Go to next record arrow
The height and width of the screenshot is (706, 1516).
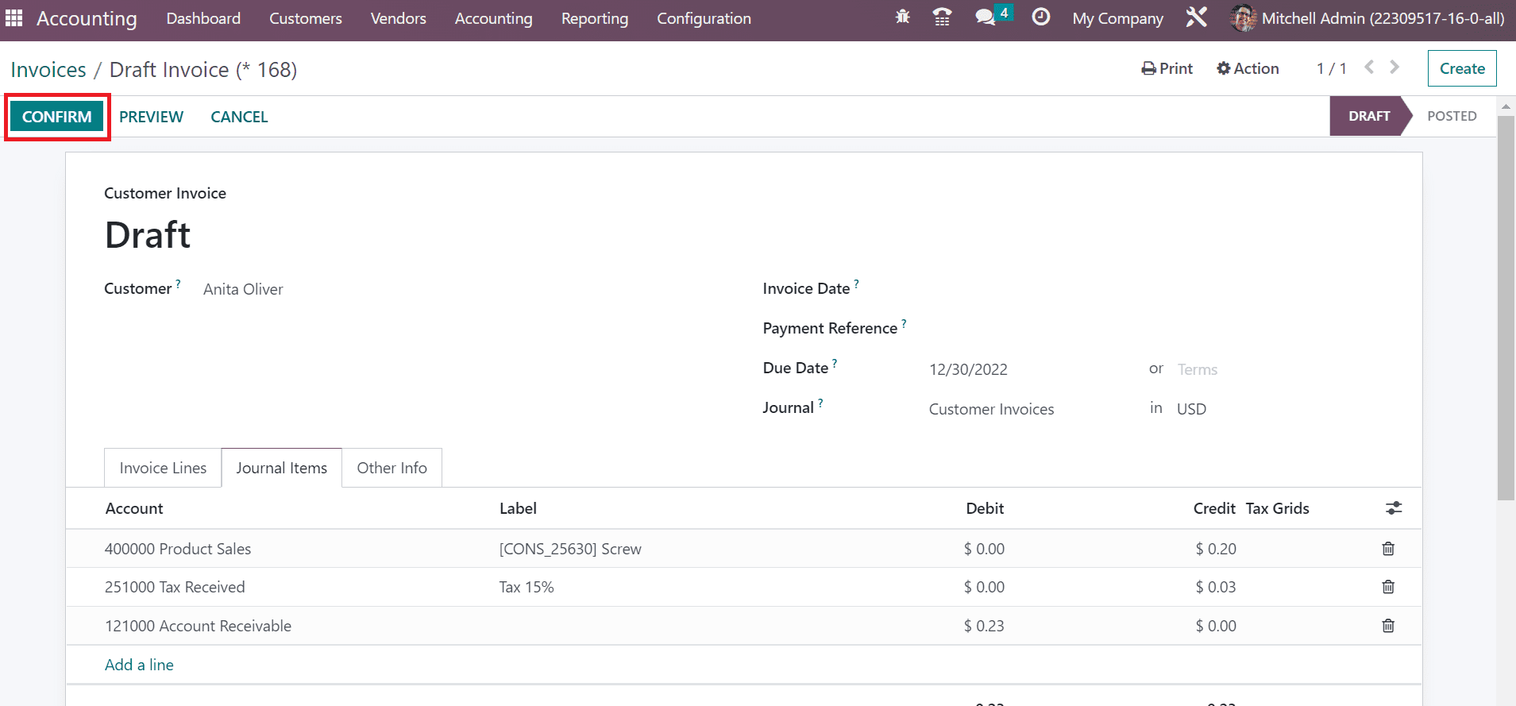click(x=1394, y=68)
